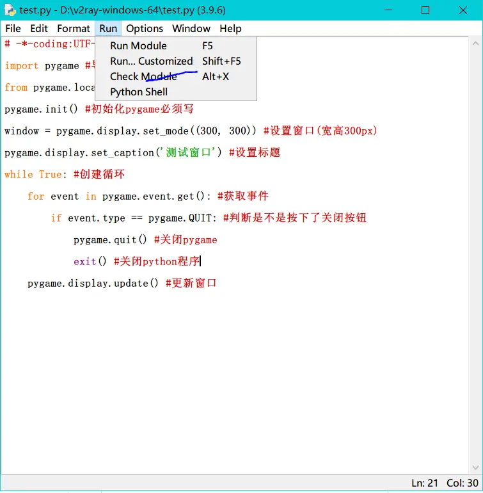Minimize the IDLE editor window
This screenshot has width=483, height=493.
[x=388, y=10]
